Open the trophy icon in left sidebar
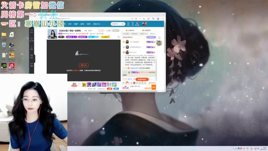The width and height of the screenshot is (268, 151). point(31,64)
